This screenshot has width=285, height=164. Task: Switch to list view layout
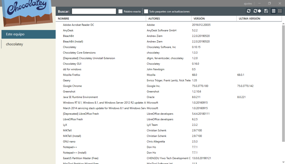(274, 11)
